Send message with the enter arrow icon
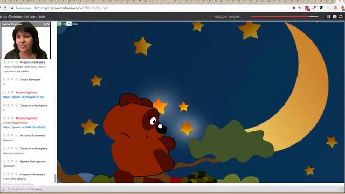345x194 pixels. click(341, 189)
